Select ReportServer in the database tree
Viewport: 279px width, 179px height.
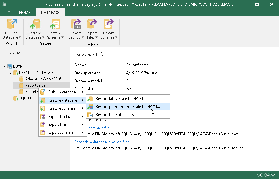(x=36, y=85)
